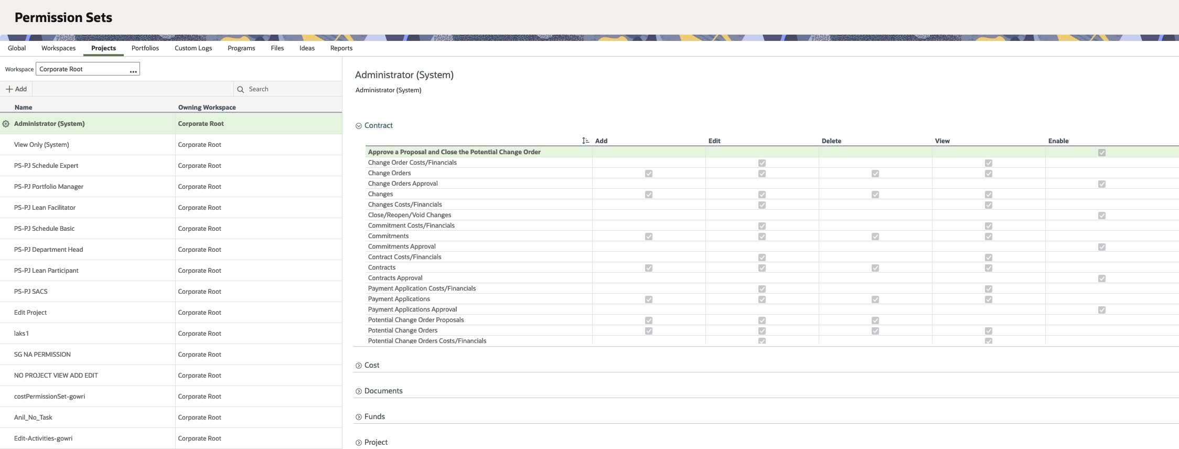The width and height of the screenshot is (1179, 449).
Task: Open the Workspace picker ellipsis
Action: pos(133,70)
